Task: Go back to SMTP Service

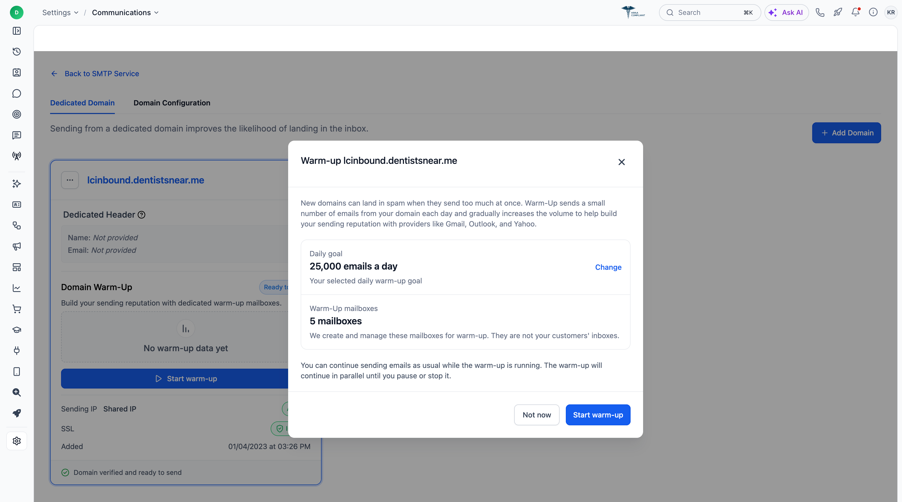Action: (x=95, y=74)
